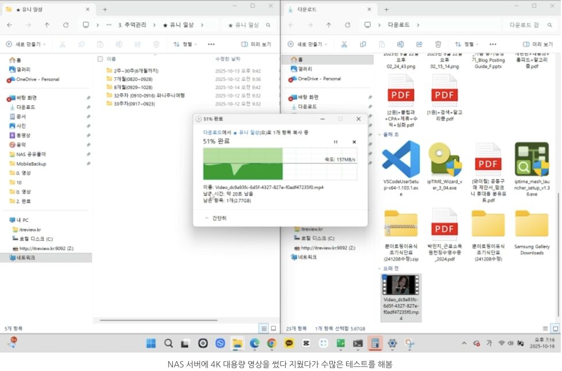Toggle 미리 보기 pane in Downloads window

tap(540, 44)
